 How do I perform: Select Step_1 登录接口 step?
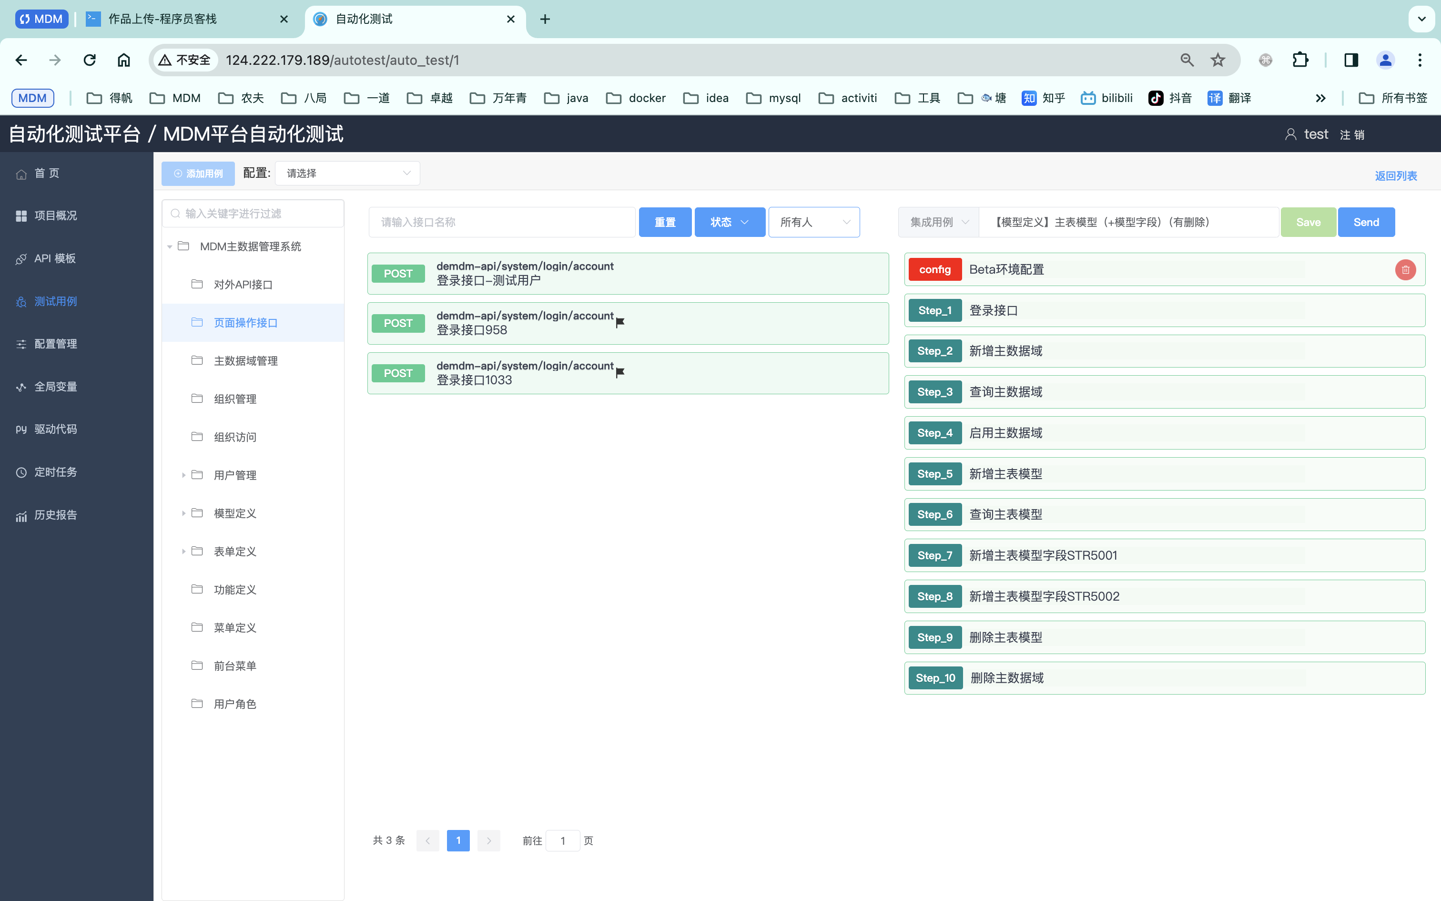tap(1165, 310)
